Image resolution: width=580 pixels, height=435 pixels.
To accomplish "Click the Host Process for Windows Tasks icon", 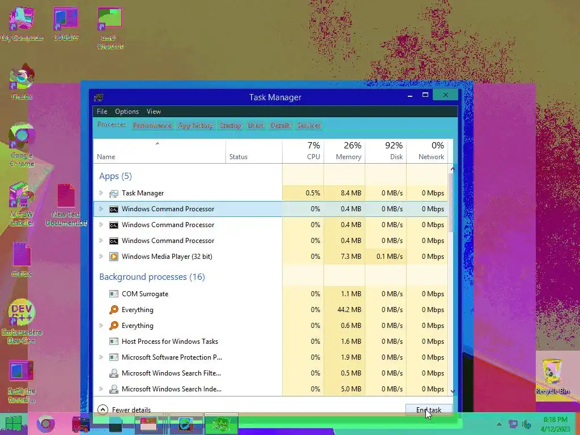I will click(x=113, y=342).
